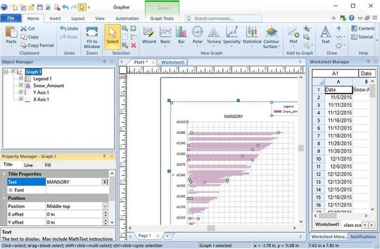Toggle visibility checkbox for X Axis 1
The image size is (380, 249).
[21, 99]
